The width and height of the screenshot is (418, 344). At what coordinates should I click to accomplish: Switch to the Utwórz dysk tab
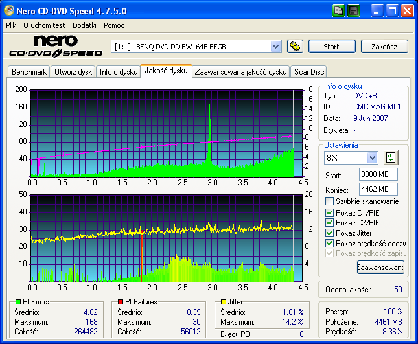73,72
